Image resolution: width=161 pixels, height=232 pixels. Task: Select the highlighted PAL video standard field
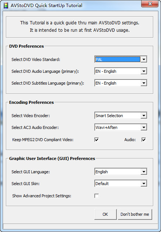coord(118,59)
